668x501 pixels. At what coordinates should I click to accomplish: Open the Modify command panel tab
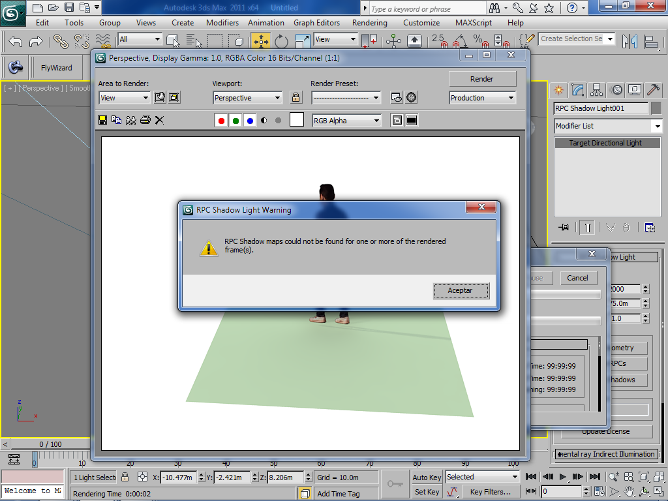tap(578, 90)
